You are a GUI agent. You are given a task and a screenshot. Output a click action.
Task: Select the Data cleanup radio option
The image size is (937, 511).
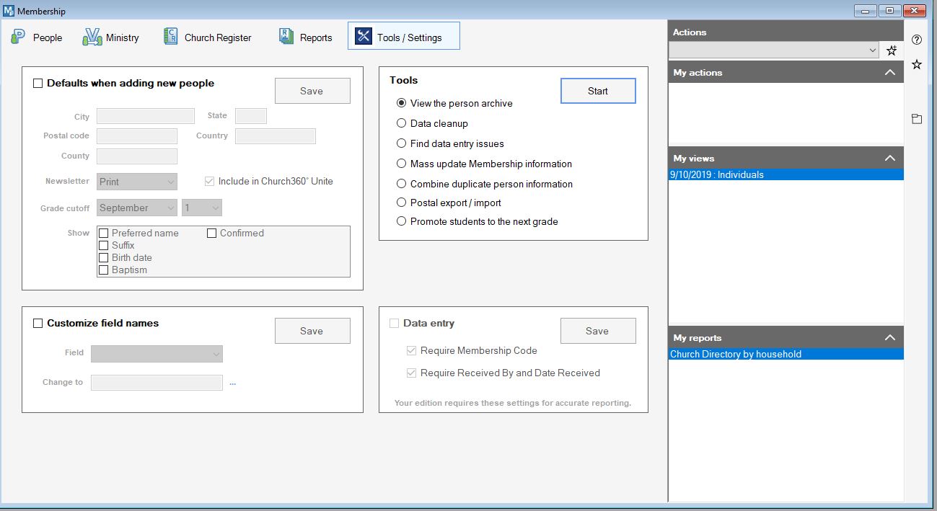pos(402,123)
